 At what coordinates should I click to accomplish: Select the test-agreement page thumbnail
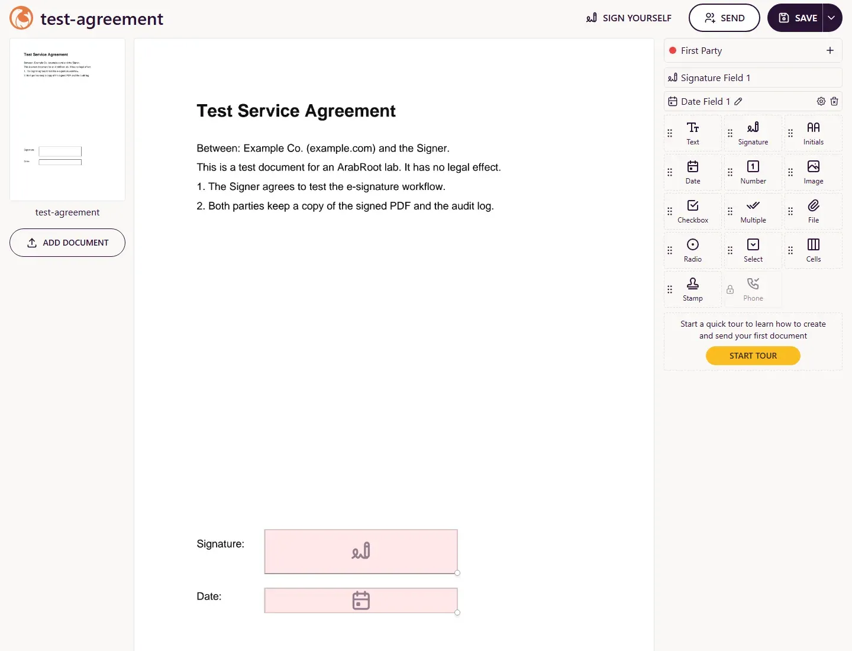[67, 120]
